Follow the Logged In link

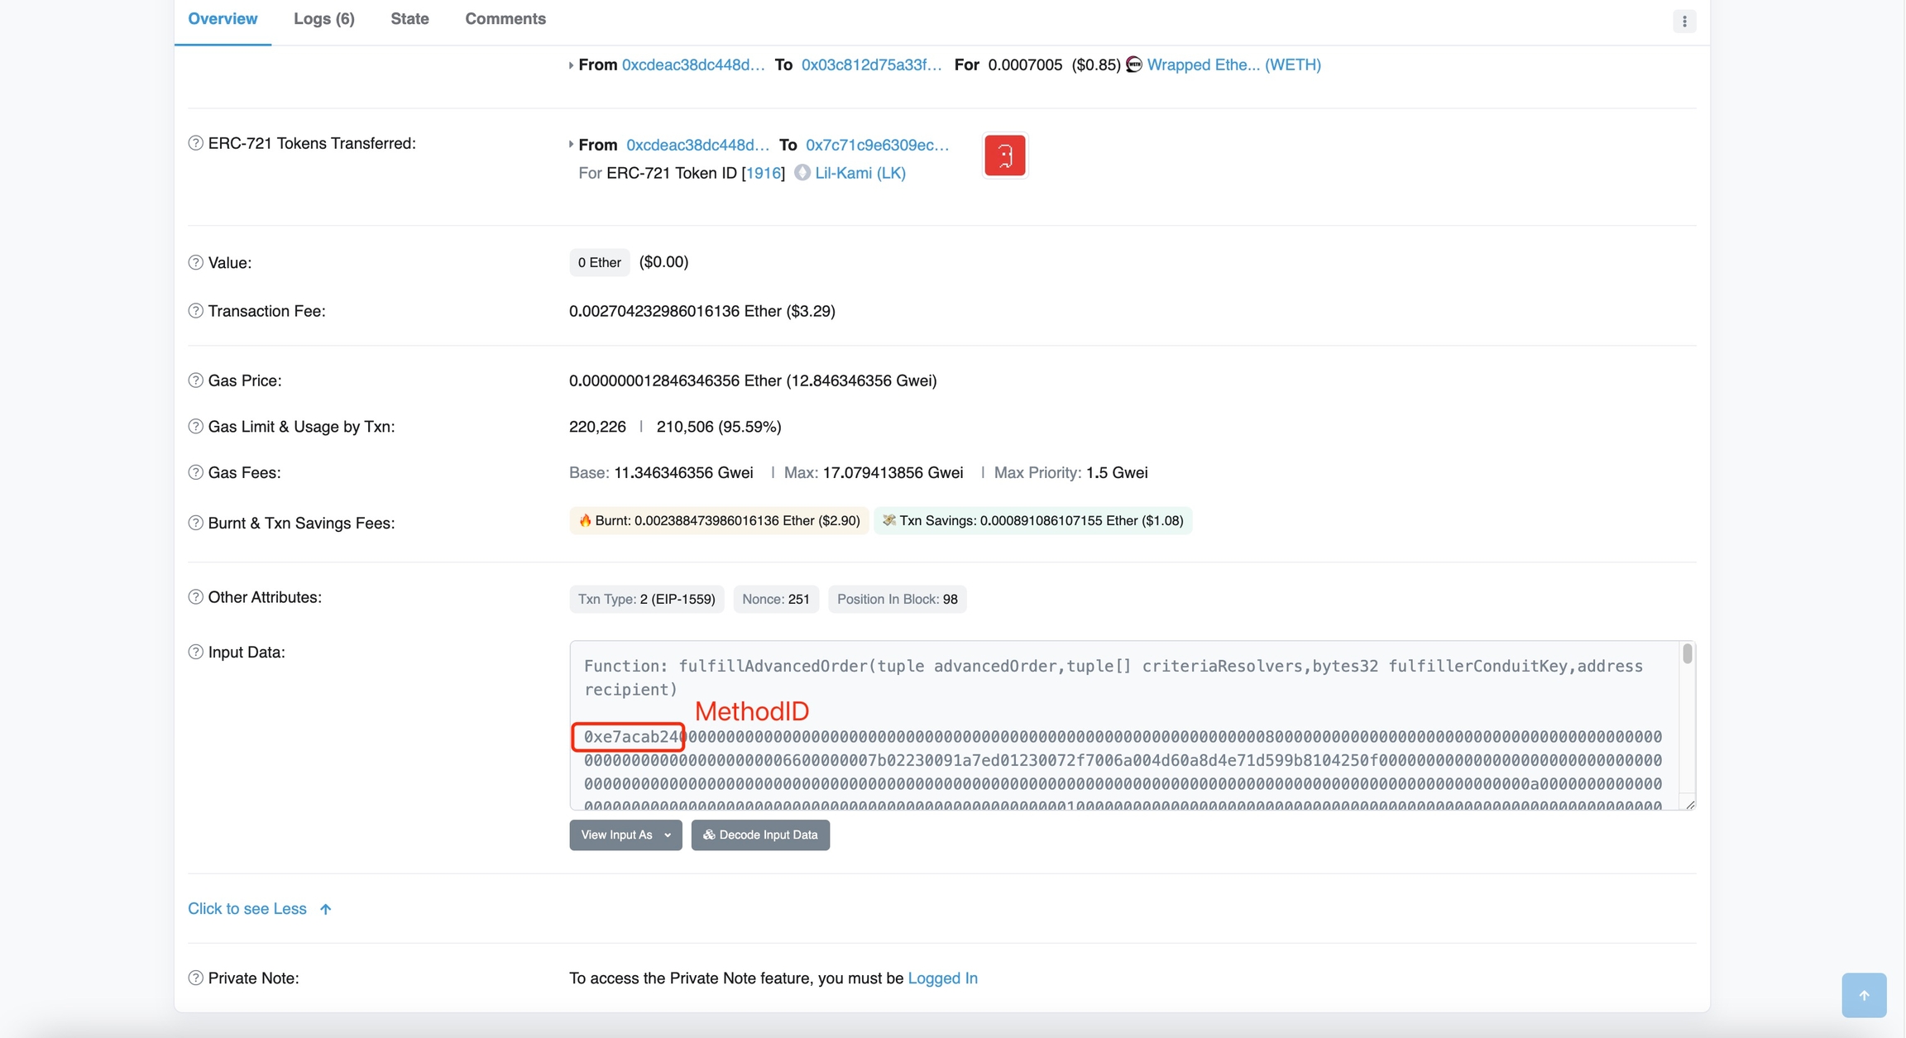coord(942,978)
